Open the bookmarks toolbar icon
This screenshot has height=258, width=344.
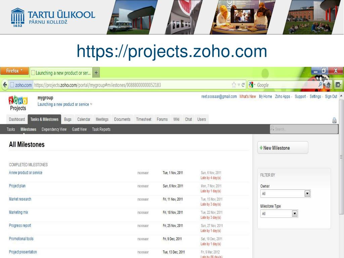[338, 85]
